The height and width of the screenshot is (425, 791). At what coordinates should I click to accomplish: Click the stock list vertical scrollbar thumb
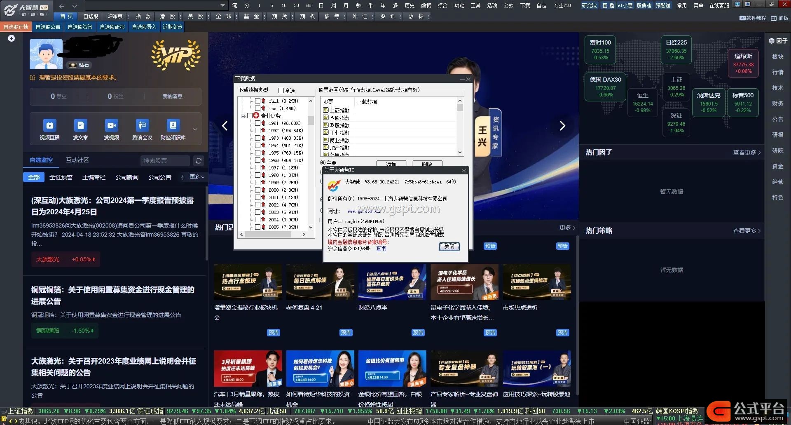tap(460, 107)
